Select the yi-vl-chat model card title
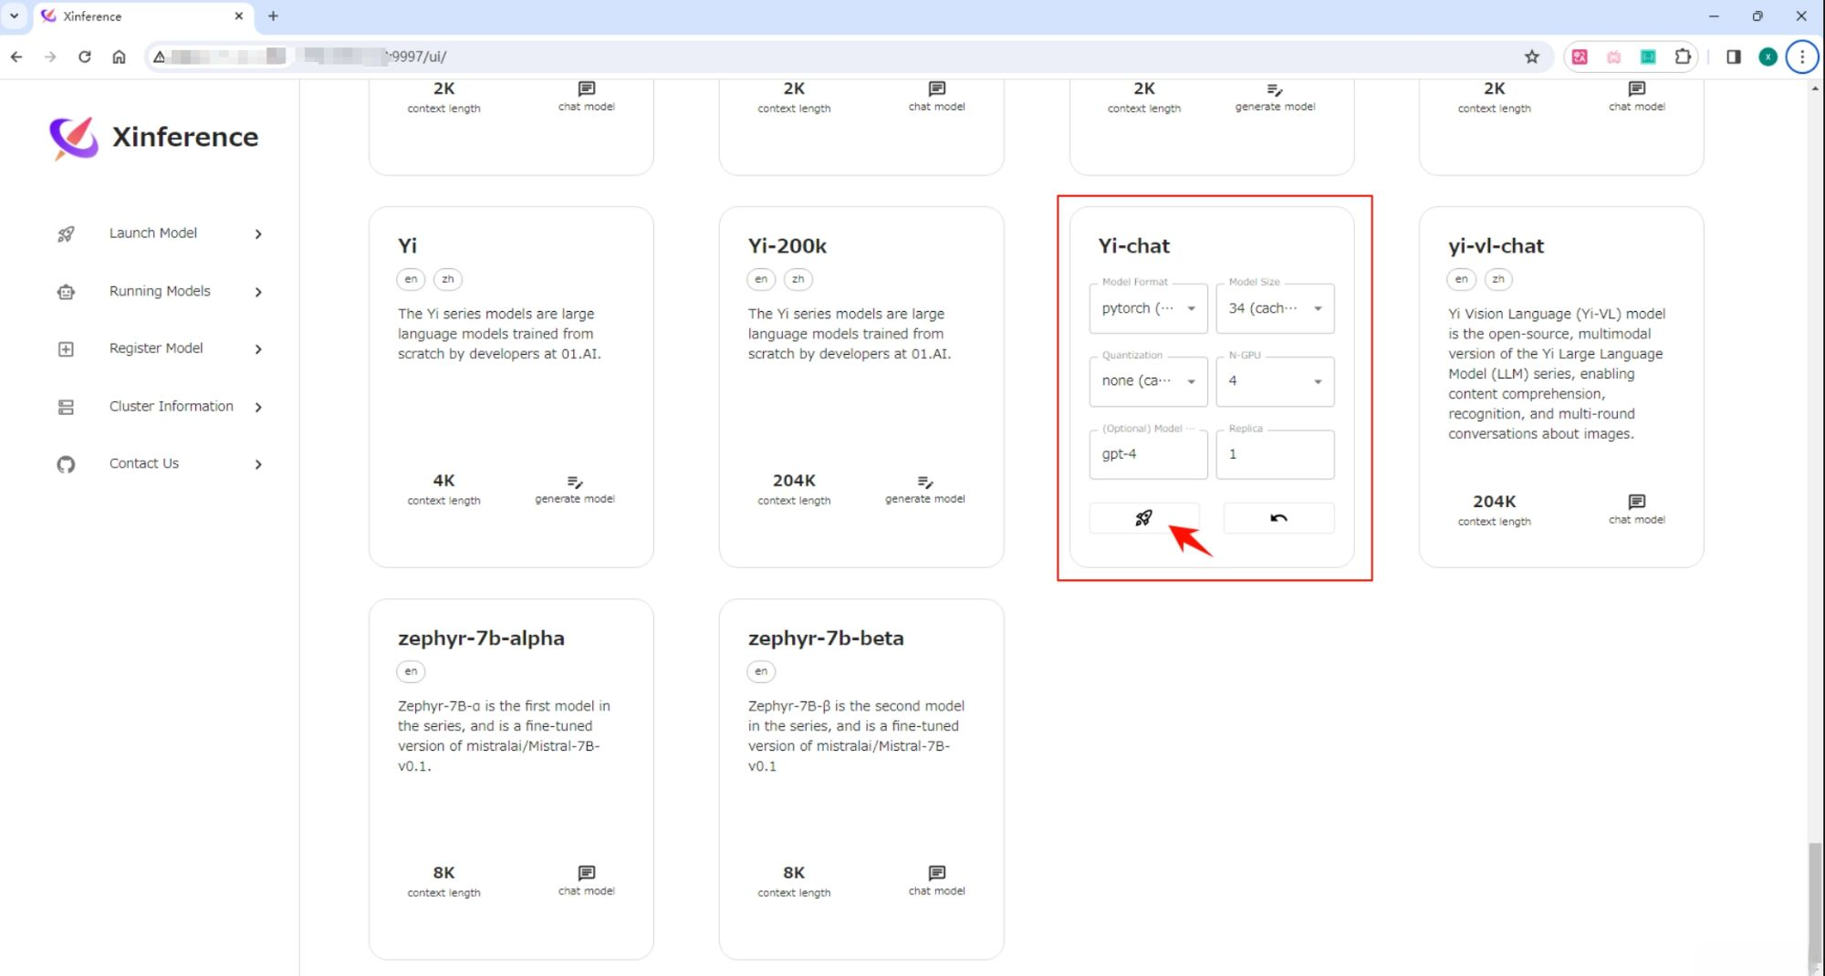Screen dimensions: 1825x976 [1496, 246]
